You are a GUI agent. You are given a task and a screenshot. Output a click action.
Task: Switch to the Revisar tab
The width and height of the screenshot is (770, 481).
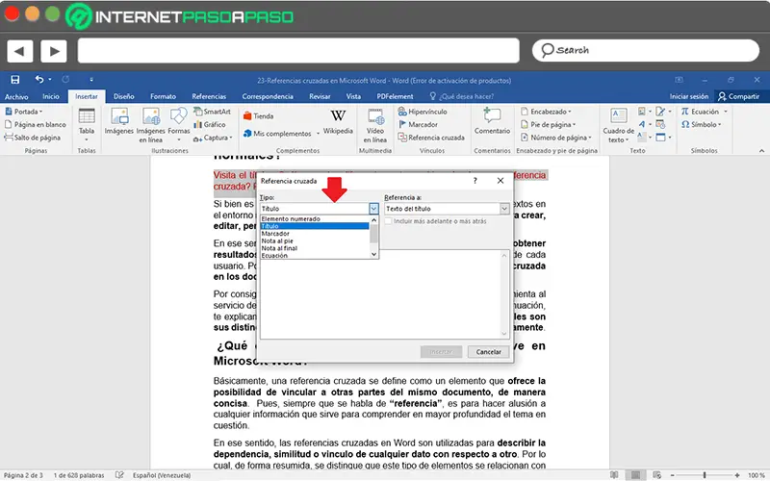(x=320, y=97)
